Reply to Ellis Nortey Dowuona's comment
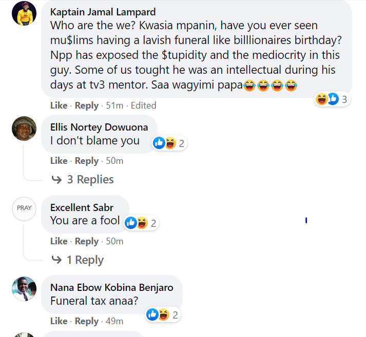This screenshot has width=366, height=337. coord(86,161)
